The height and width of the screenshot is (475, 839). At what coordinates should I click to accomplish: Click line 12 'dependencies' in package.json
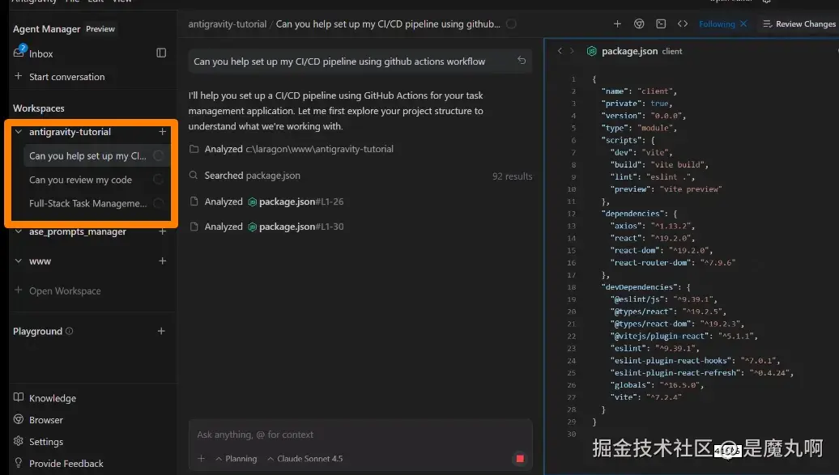640,214
